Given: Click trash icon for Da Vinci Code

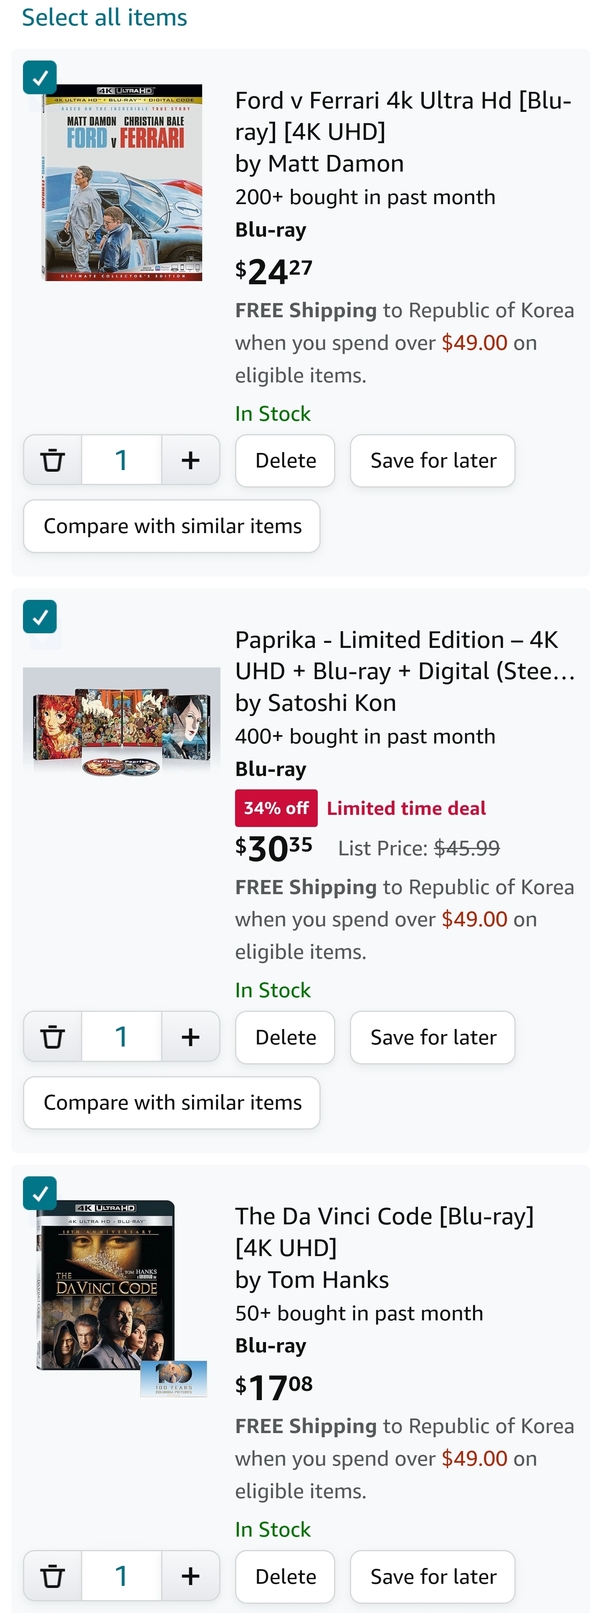Looking at the screenshot, I should 53,1576.
